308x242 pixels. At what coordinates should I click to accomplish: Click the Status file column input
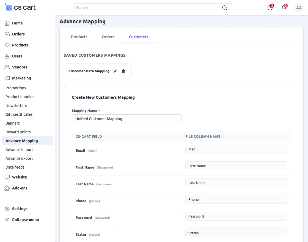click(x=236, y=233)
